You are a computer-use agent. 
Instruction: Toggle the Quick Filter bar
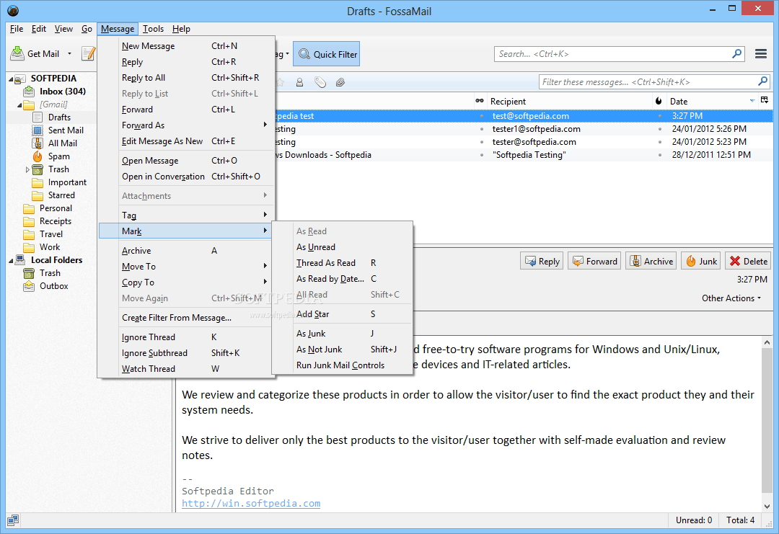point(326,54)
